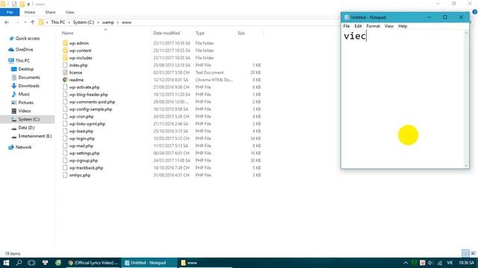Open Notepad File menu
The image size is (478, 268).
point(347,26)
